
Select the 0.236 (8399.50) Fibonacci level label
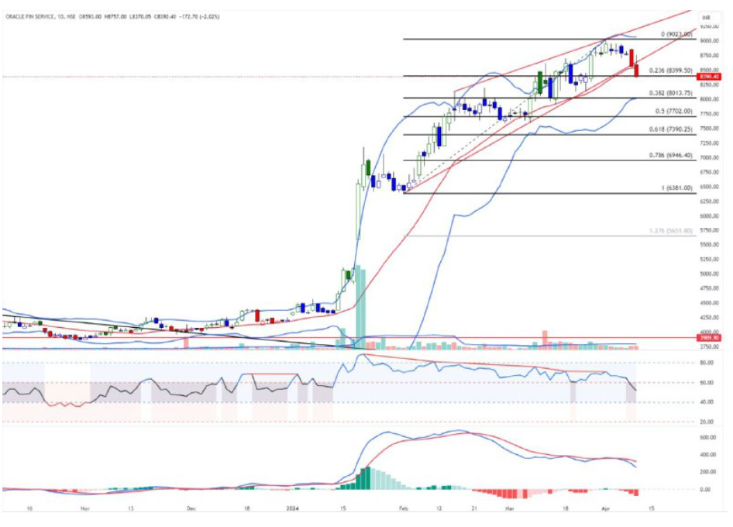tap(669, 70)
